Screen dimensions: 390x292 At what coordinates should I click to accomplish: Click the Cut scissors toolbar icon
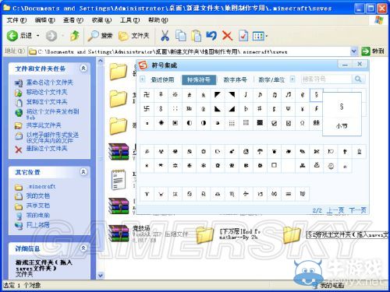point(165,36)
